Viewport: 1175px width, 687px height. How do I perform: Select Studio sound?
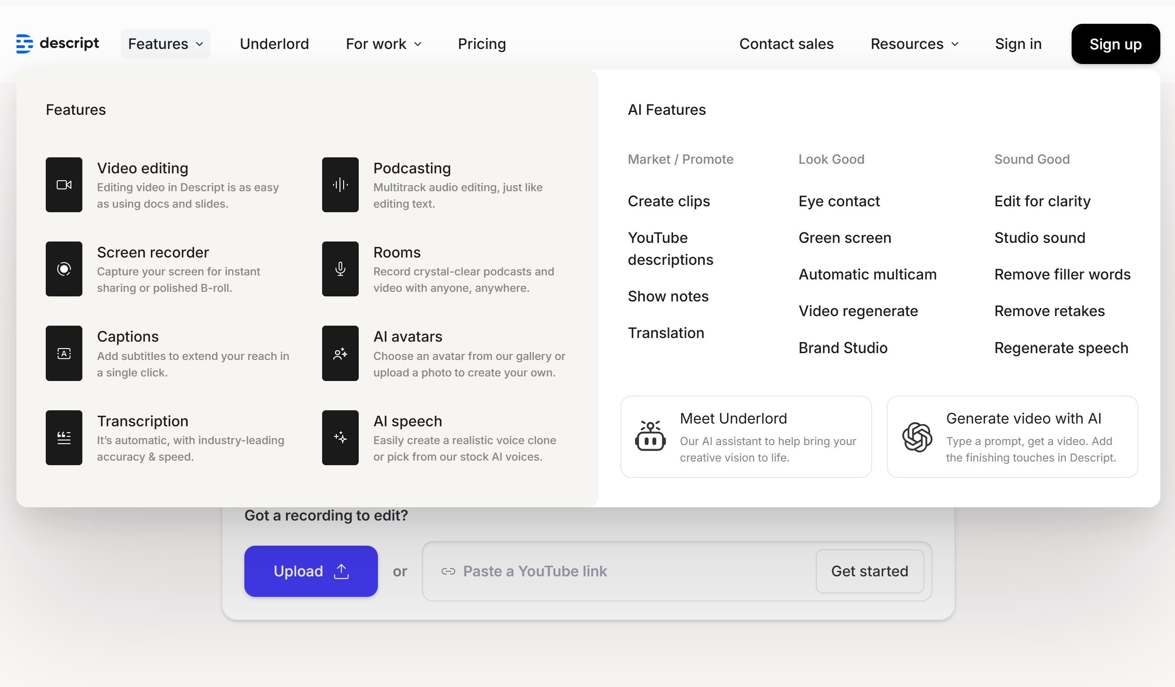[1039, 238]
